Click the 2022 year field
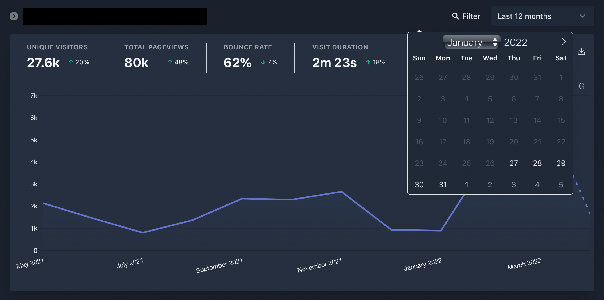604x300 pixels. point(516,42)
